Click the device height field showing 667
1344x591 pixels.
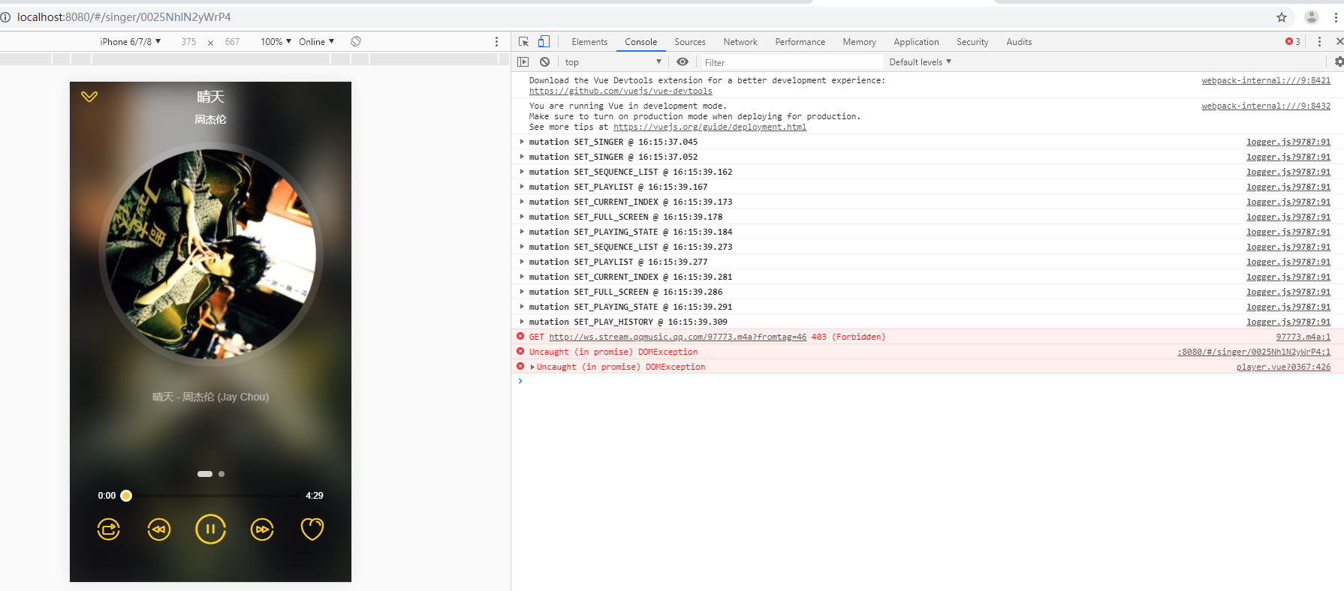(232, 42)
